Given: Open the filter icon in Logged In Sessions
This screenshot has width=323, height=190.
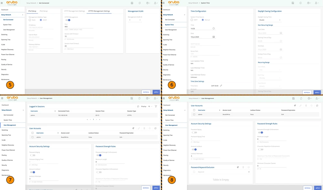Looking at the screenshot, I should point(156,106).
